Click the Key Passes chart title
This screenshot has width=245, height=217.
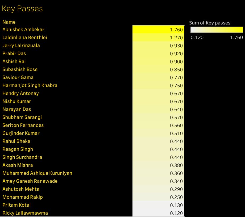click(22, 9)
